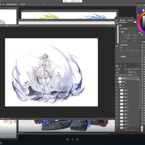
Task: Hide 图层 2 via eye icon
Action: [117, 82]
